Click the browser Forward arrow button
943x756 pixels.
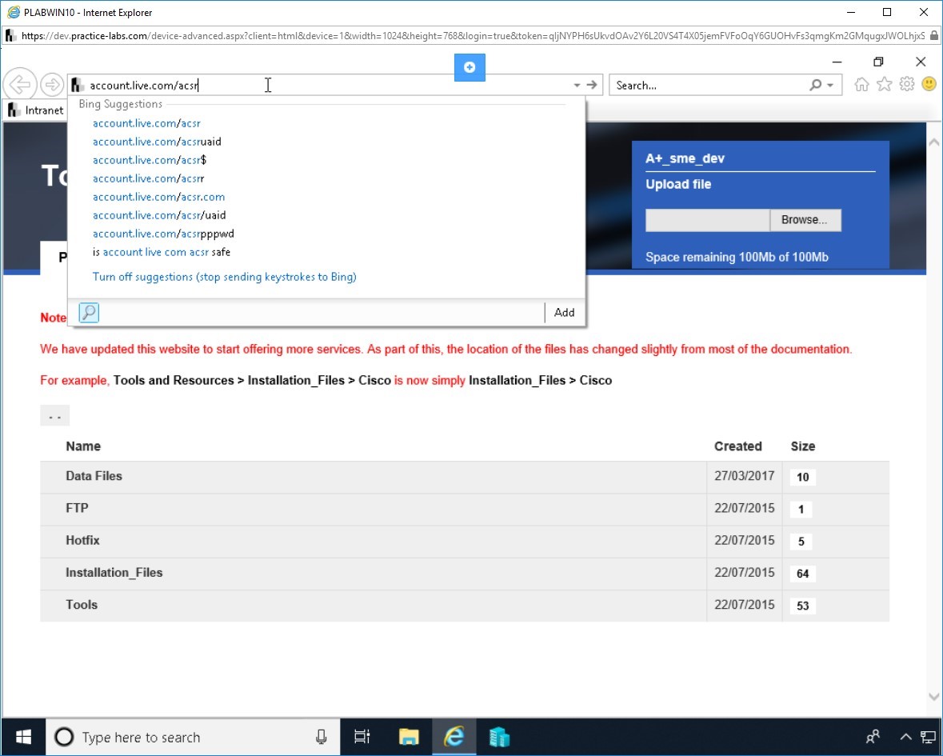coord(52,85)
